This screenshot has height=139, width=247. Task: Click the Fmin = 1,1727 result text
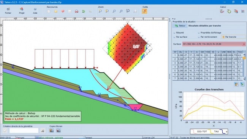pyautogui.click(x=14, y=119)
